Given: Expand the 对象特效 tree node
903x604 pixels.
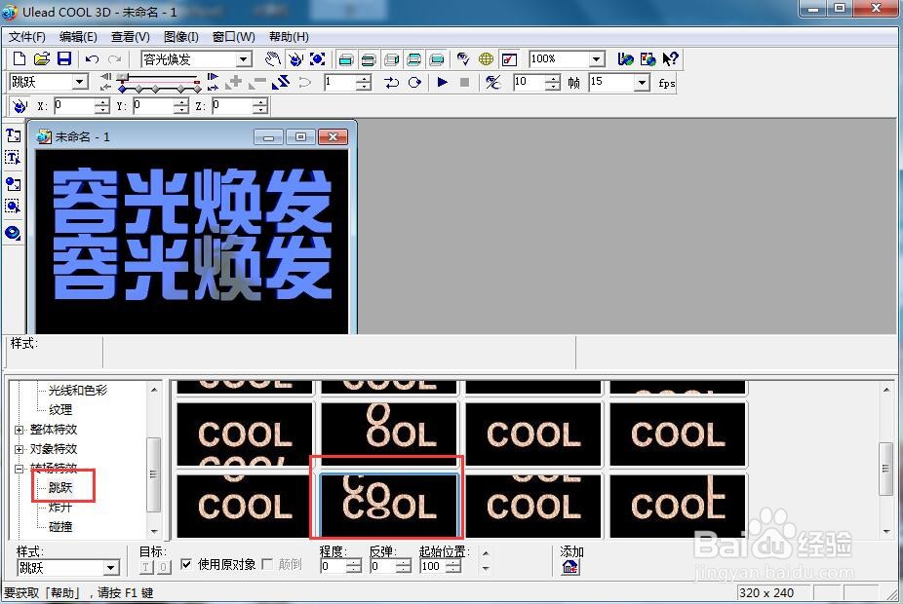Looking at the screenshot, I should 19,449.
